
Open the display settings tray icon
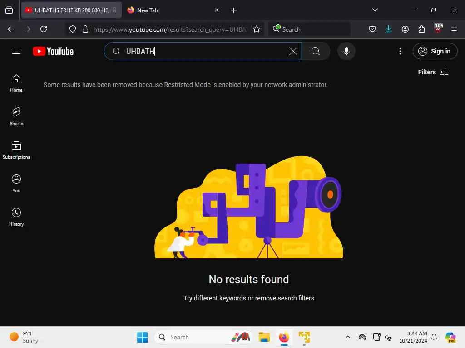[x=376, y=337]
